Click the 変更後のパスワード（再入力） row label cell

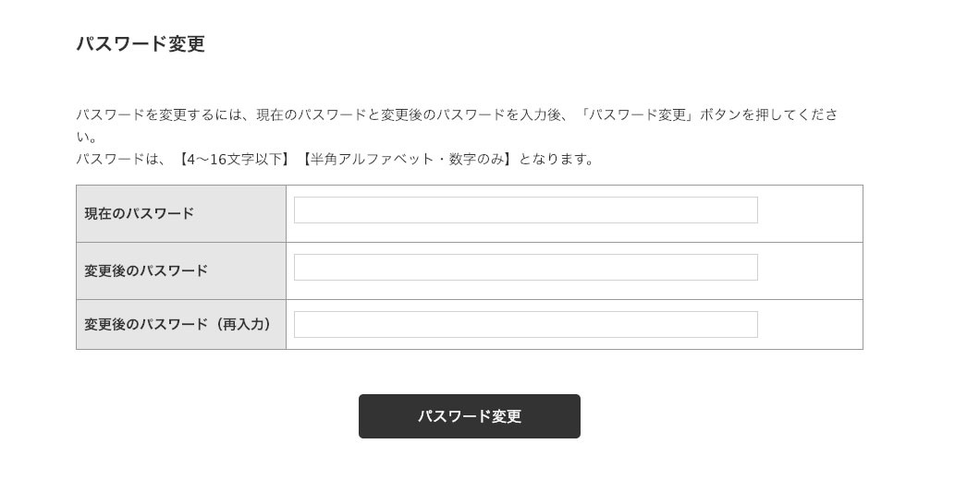(181, 325)
